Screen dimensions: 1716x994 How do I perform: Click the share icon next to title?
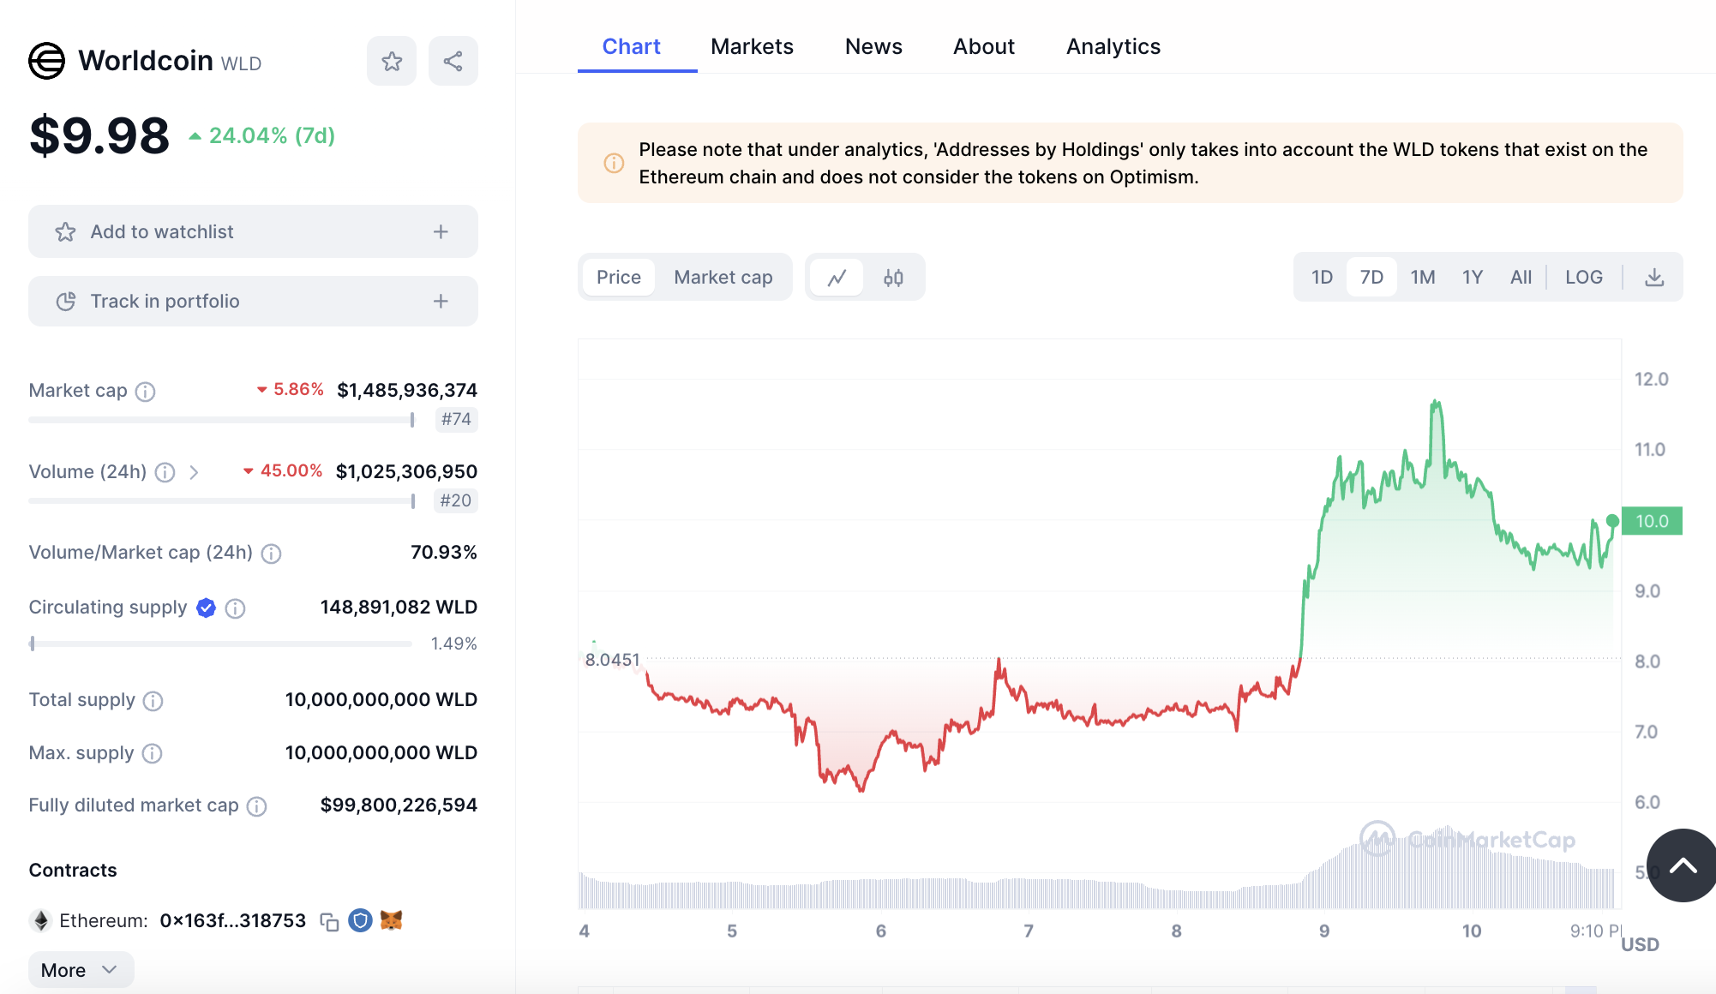coord(453,61)
